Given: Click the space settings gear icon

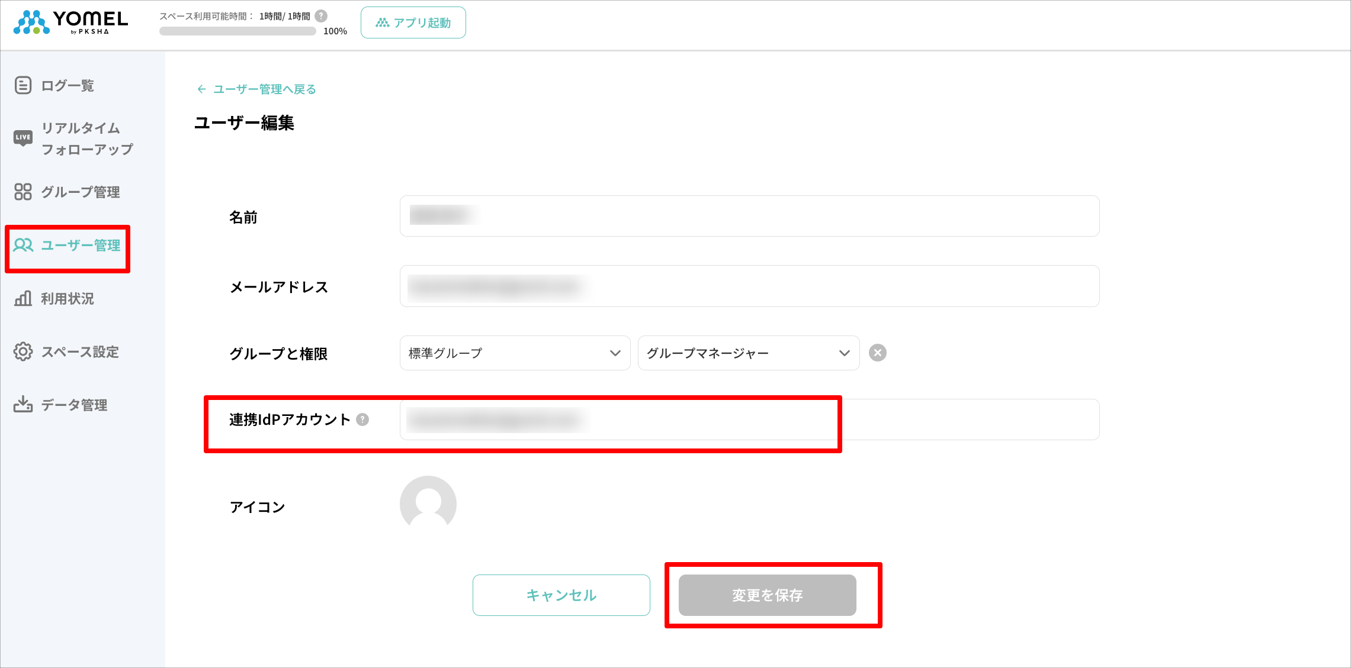Looking at the screenshot, I should pyautogui.click(x=23, y=351).
